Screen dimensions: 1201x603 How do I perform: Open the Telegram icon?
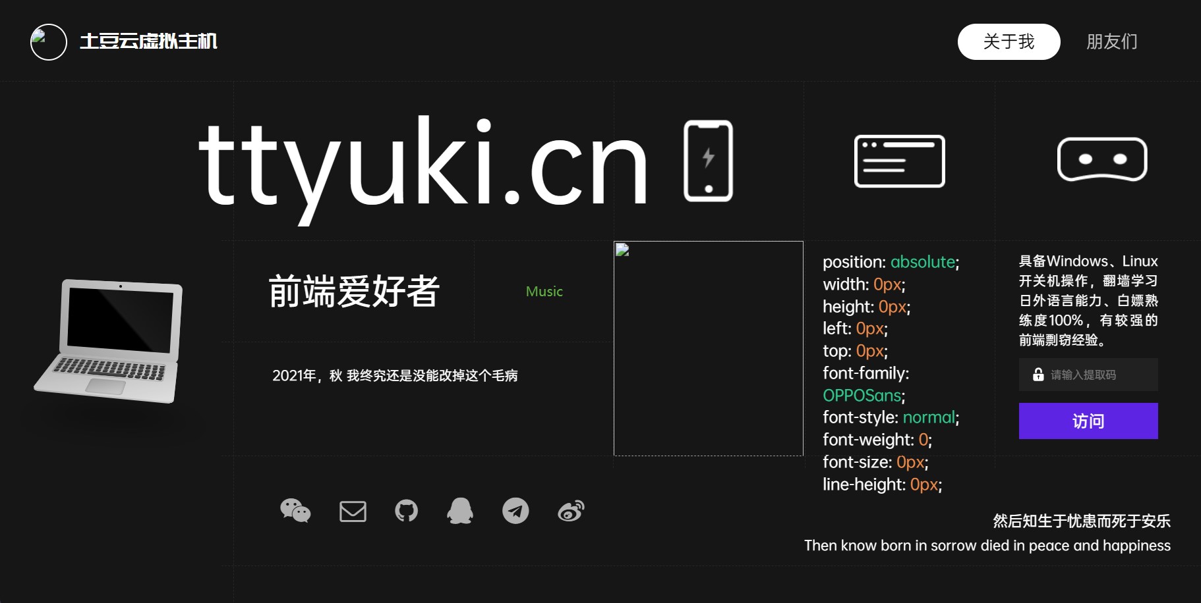pyautogui.click(x=516, y=510)
